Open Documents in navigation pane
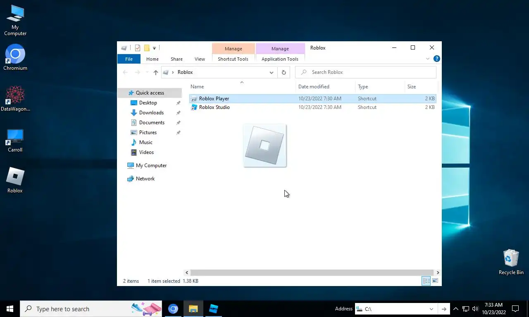 pos(152,123)
